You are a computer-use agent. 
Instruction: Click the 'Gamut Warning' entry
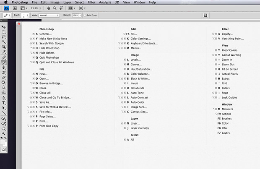pos(231,55)
